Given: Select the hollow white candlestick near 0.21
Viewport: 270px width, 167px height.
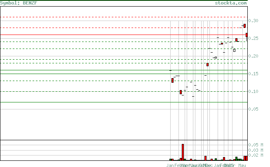Looking at the screenshot, I should pos(235,50).
